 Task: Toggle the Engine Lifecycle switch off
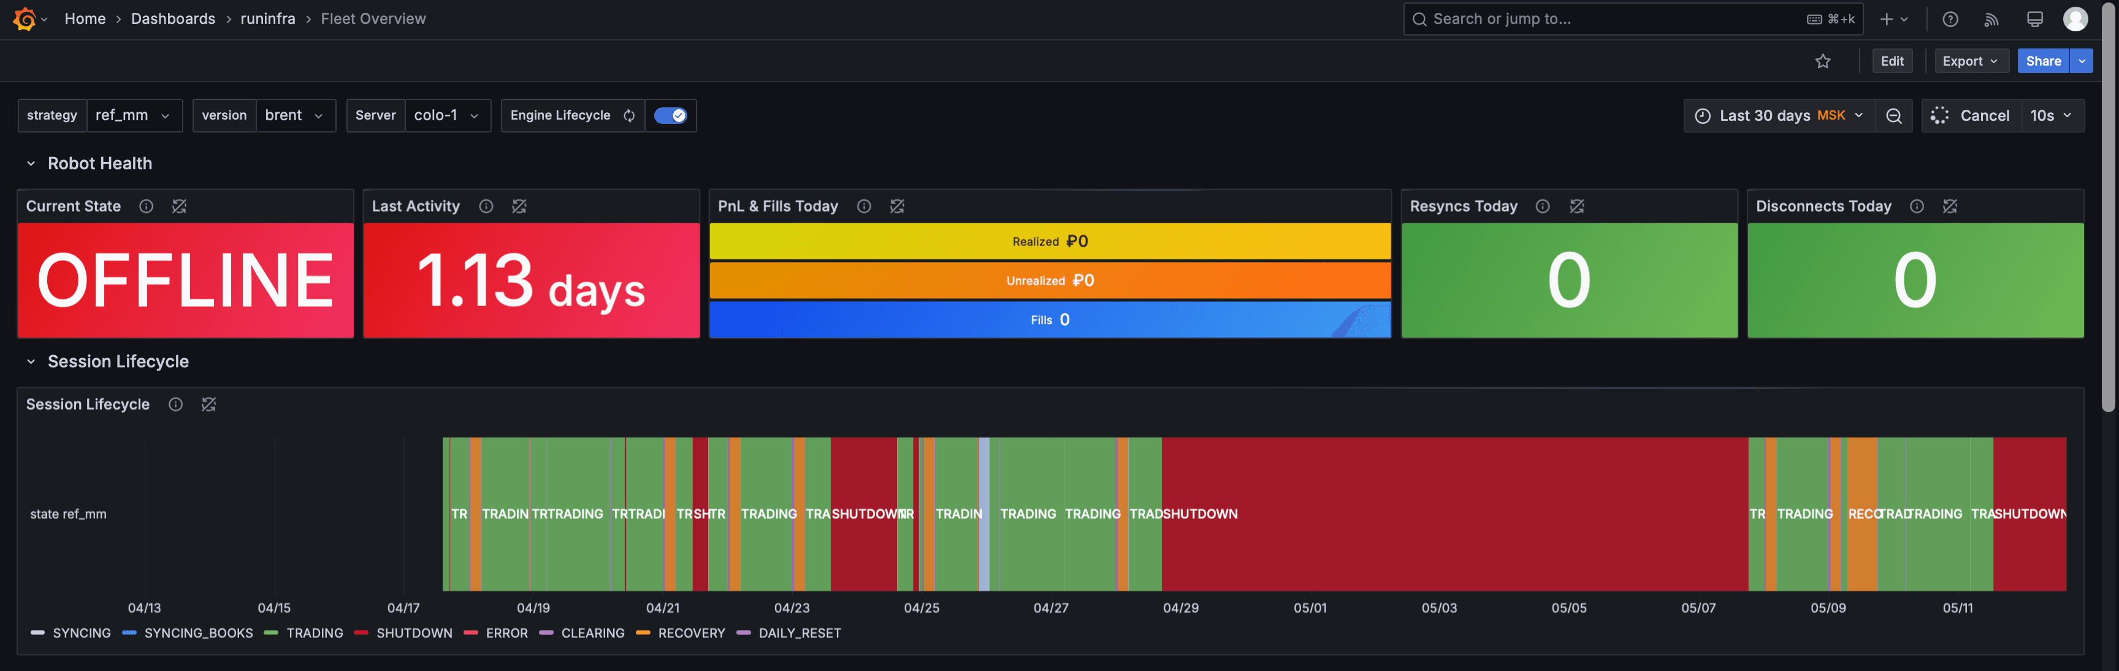pyautogui.click(x=670, y=116)
